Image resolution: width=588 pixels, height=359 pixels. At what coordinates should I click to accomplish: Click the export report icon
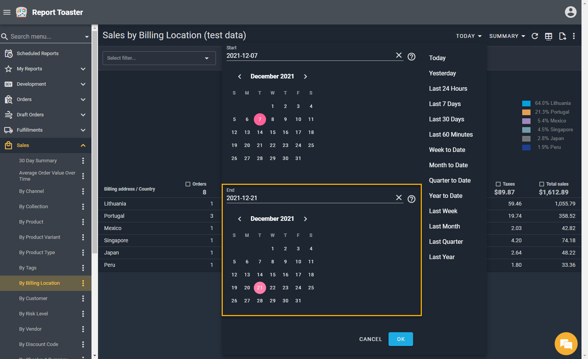click(x=562, y=36)
